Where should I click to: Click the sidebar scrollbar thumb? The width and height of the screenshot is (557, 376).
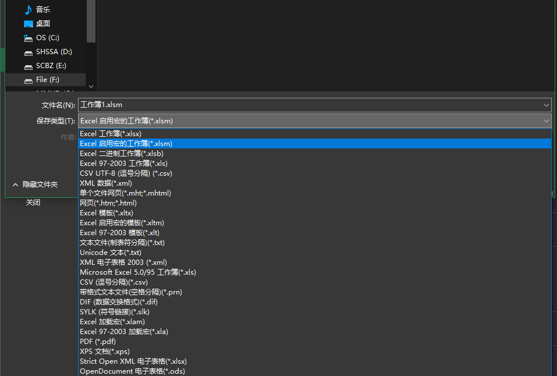pyautogui.click(x=91, y=21)
